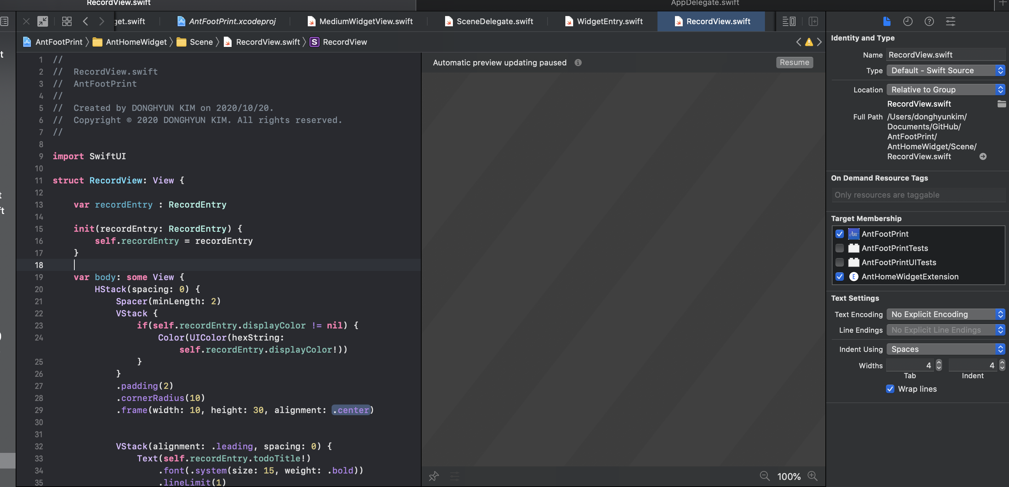Open the File inspector tab icon
This screenshot has width=1009, height=487.
(887, 21)
